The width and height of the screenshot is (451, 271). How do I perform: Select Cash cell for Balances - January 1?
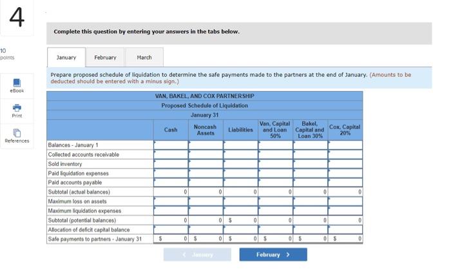point(171,145)
